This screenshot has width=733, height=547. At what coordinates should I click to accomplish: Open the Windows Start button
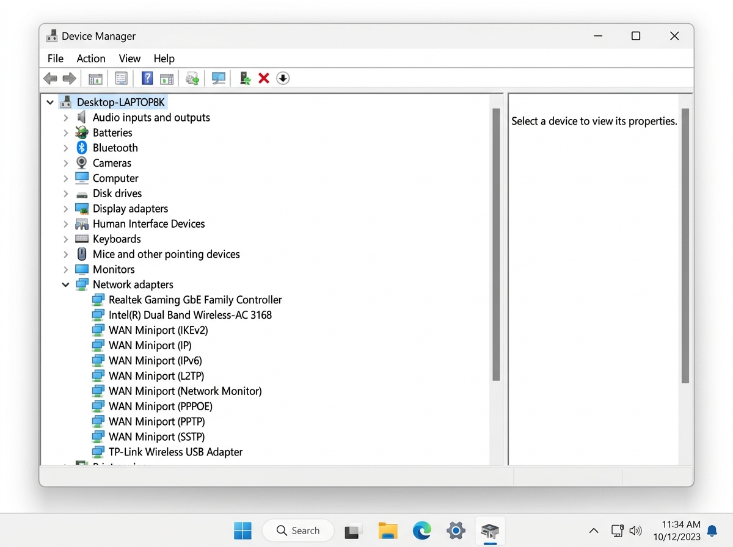click(243, 531)
